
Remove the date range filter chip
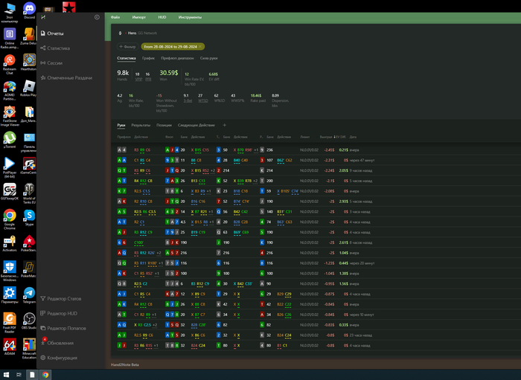[200, 47]
